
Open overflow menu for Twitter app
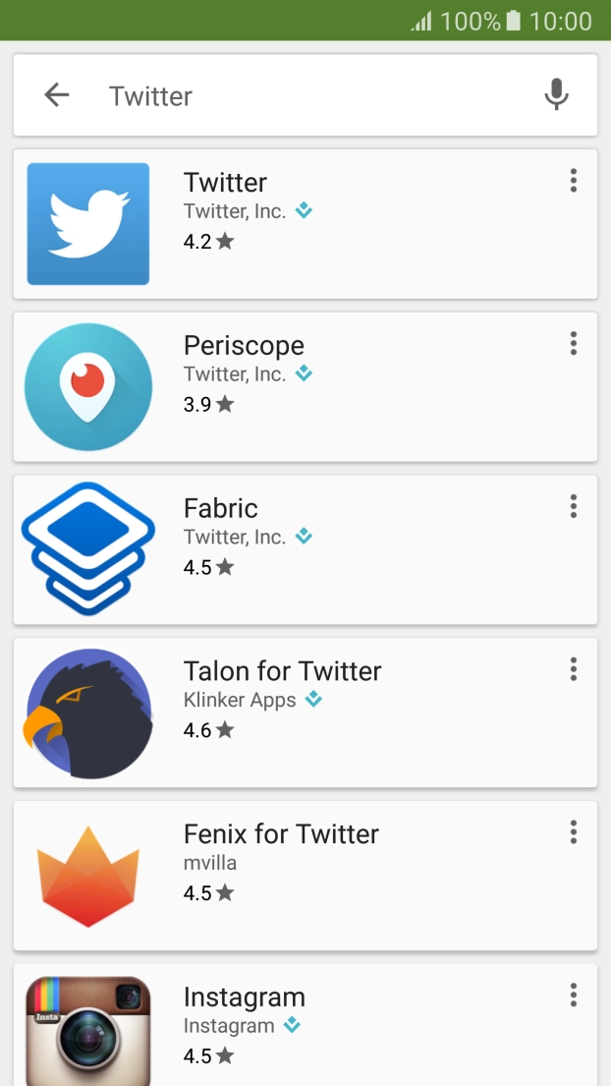click(573, 181)
